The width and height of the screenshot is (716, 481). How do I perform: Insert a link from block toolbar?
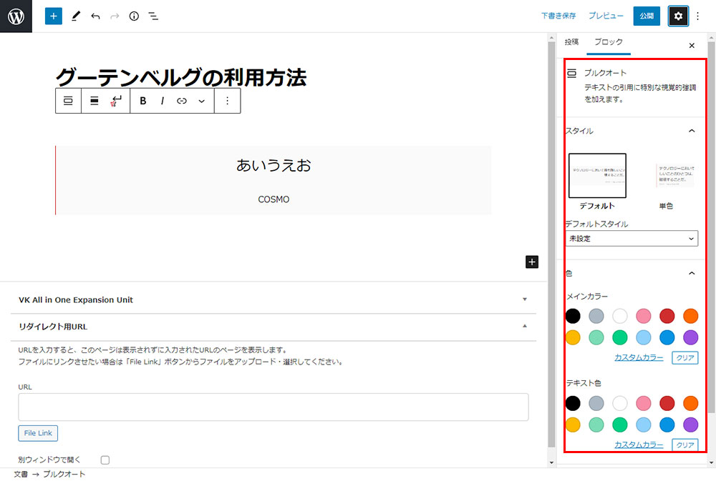182,101
